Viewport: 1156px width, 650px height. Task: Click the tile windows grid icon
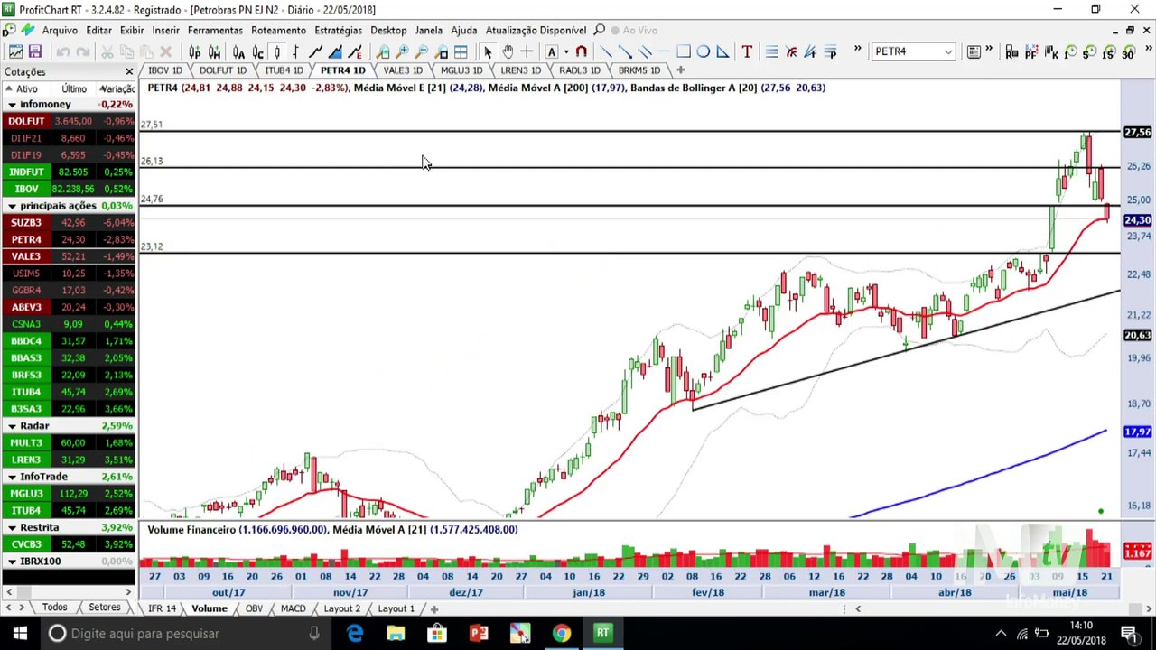(x=461, y=51)
